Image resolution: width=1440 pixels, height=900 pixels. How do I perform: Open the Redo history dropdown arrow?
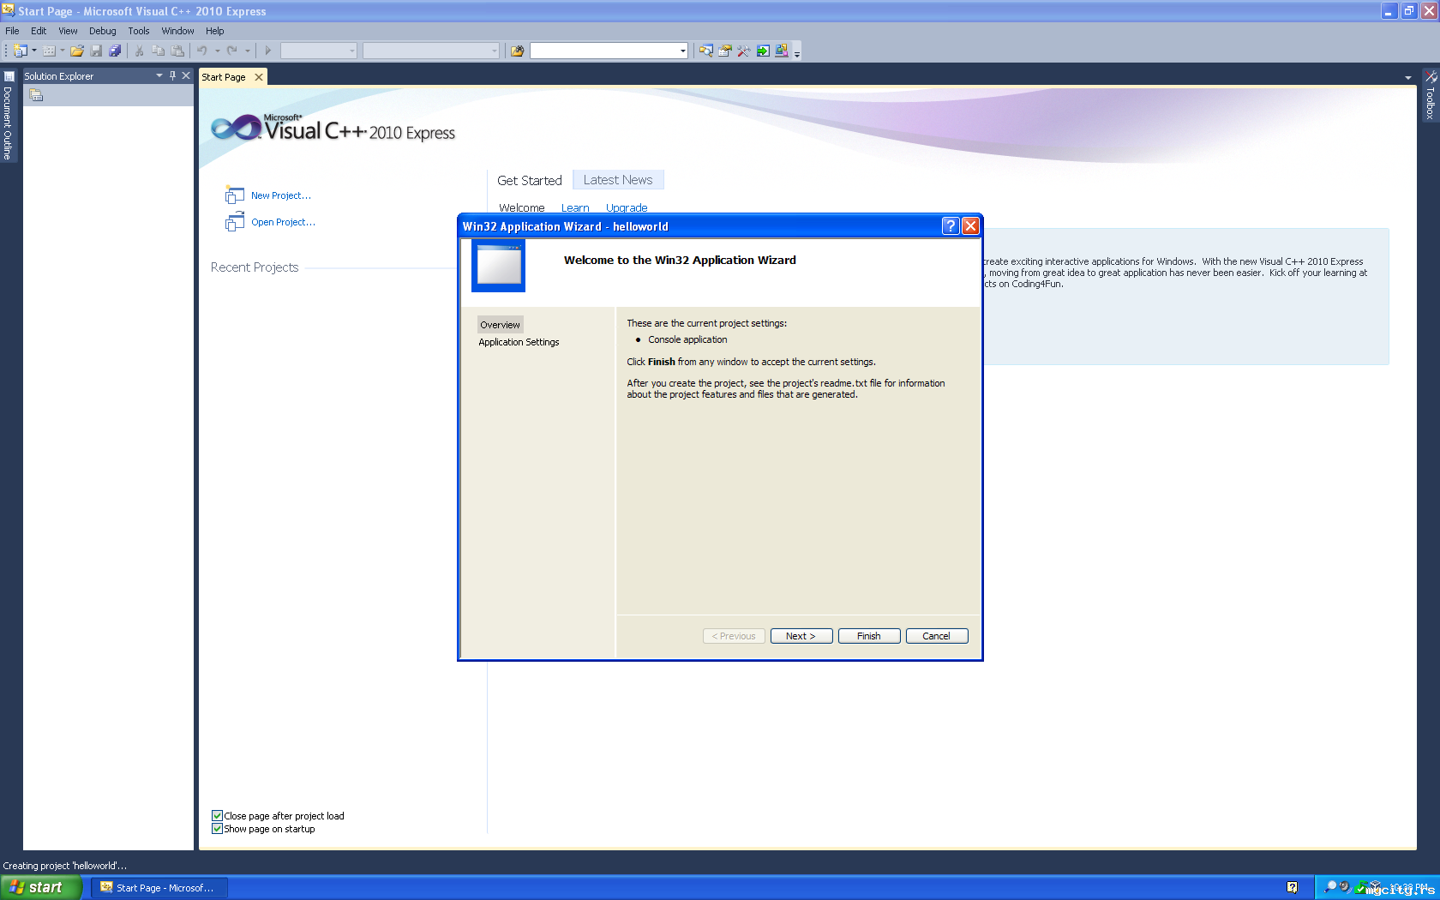click(x=248, y=51)
